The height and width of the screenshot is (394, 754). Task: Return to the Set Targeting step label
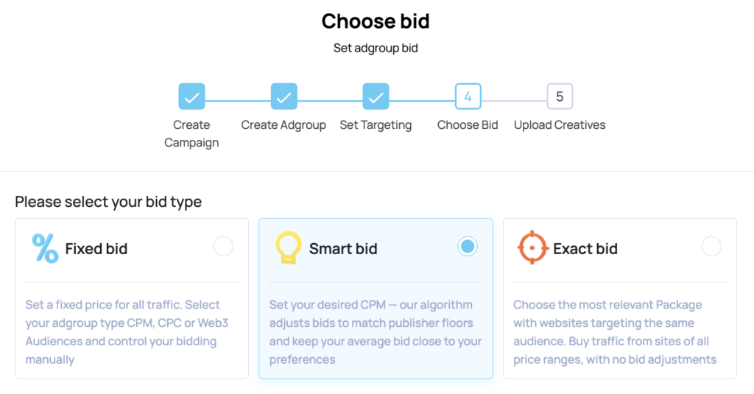[x=376, y=125]
